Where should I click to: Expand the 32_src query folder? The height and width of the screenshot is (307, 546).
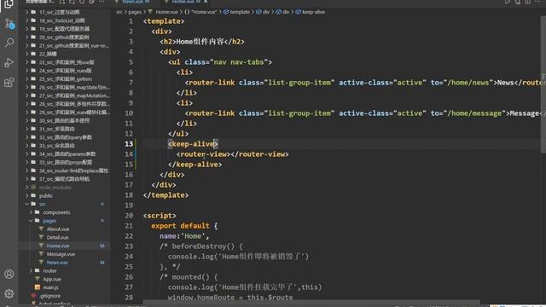coord(26,137)
